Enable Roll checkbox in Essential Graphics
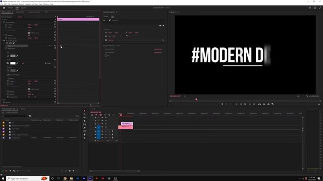 105,56
